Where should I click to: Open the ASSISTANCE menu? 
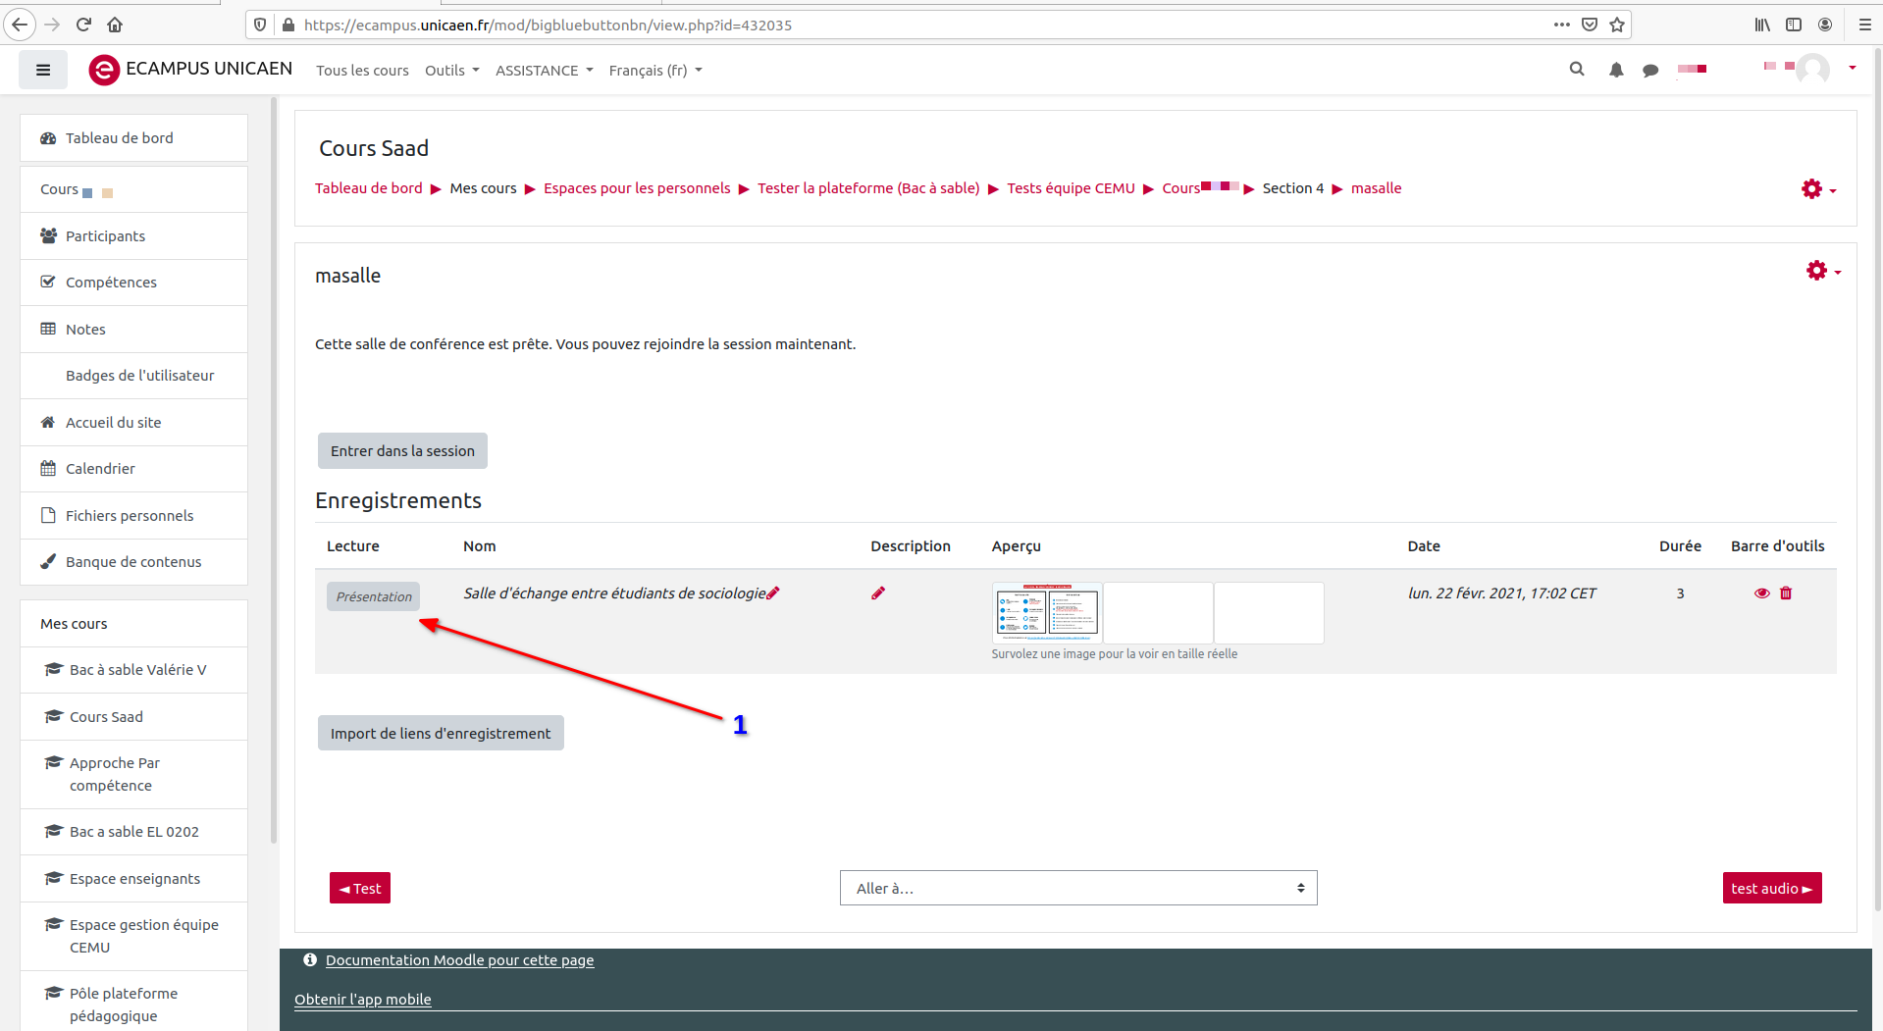[x=544, y=71]
